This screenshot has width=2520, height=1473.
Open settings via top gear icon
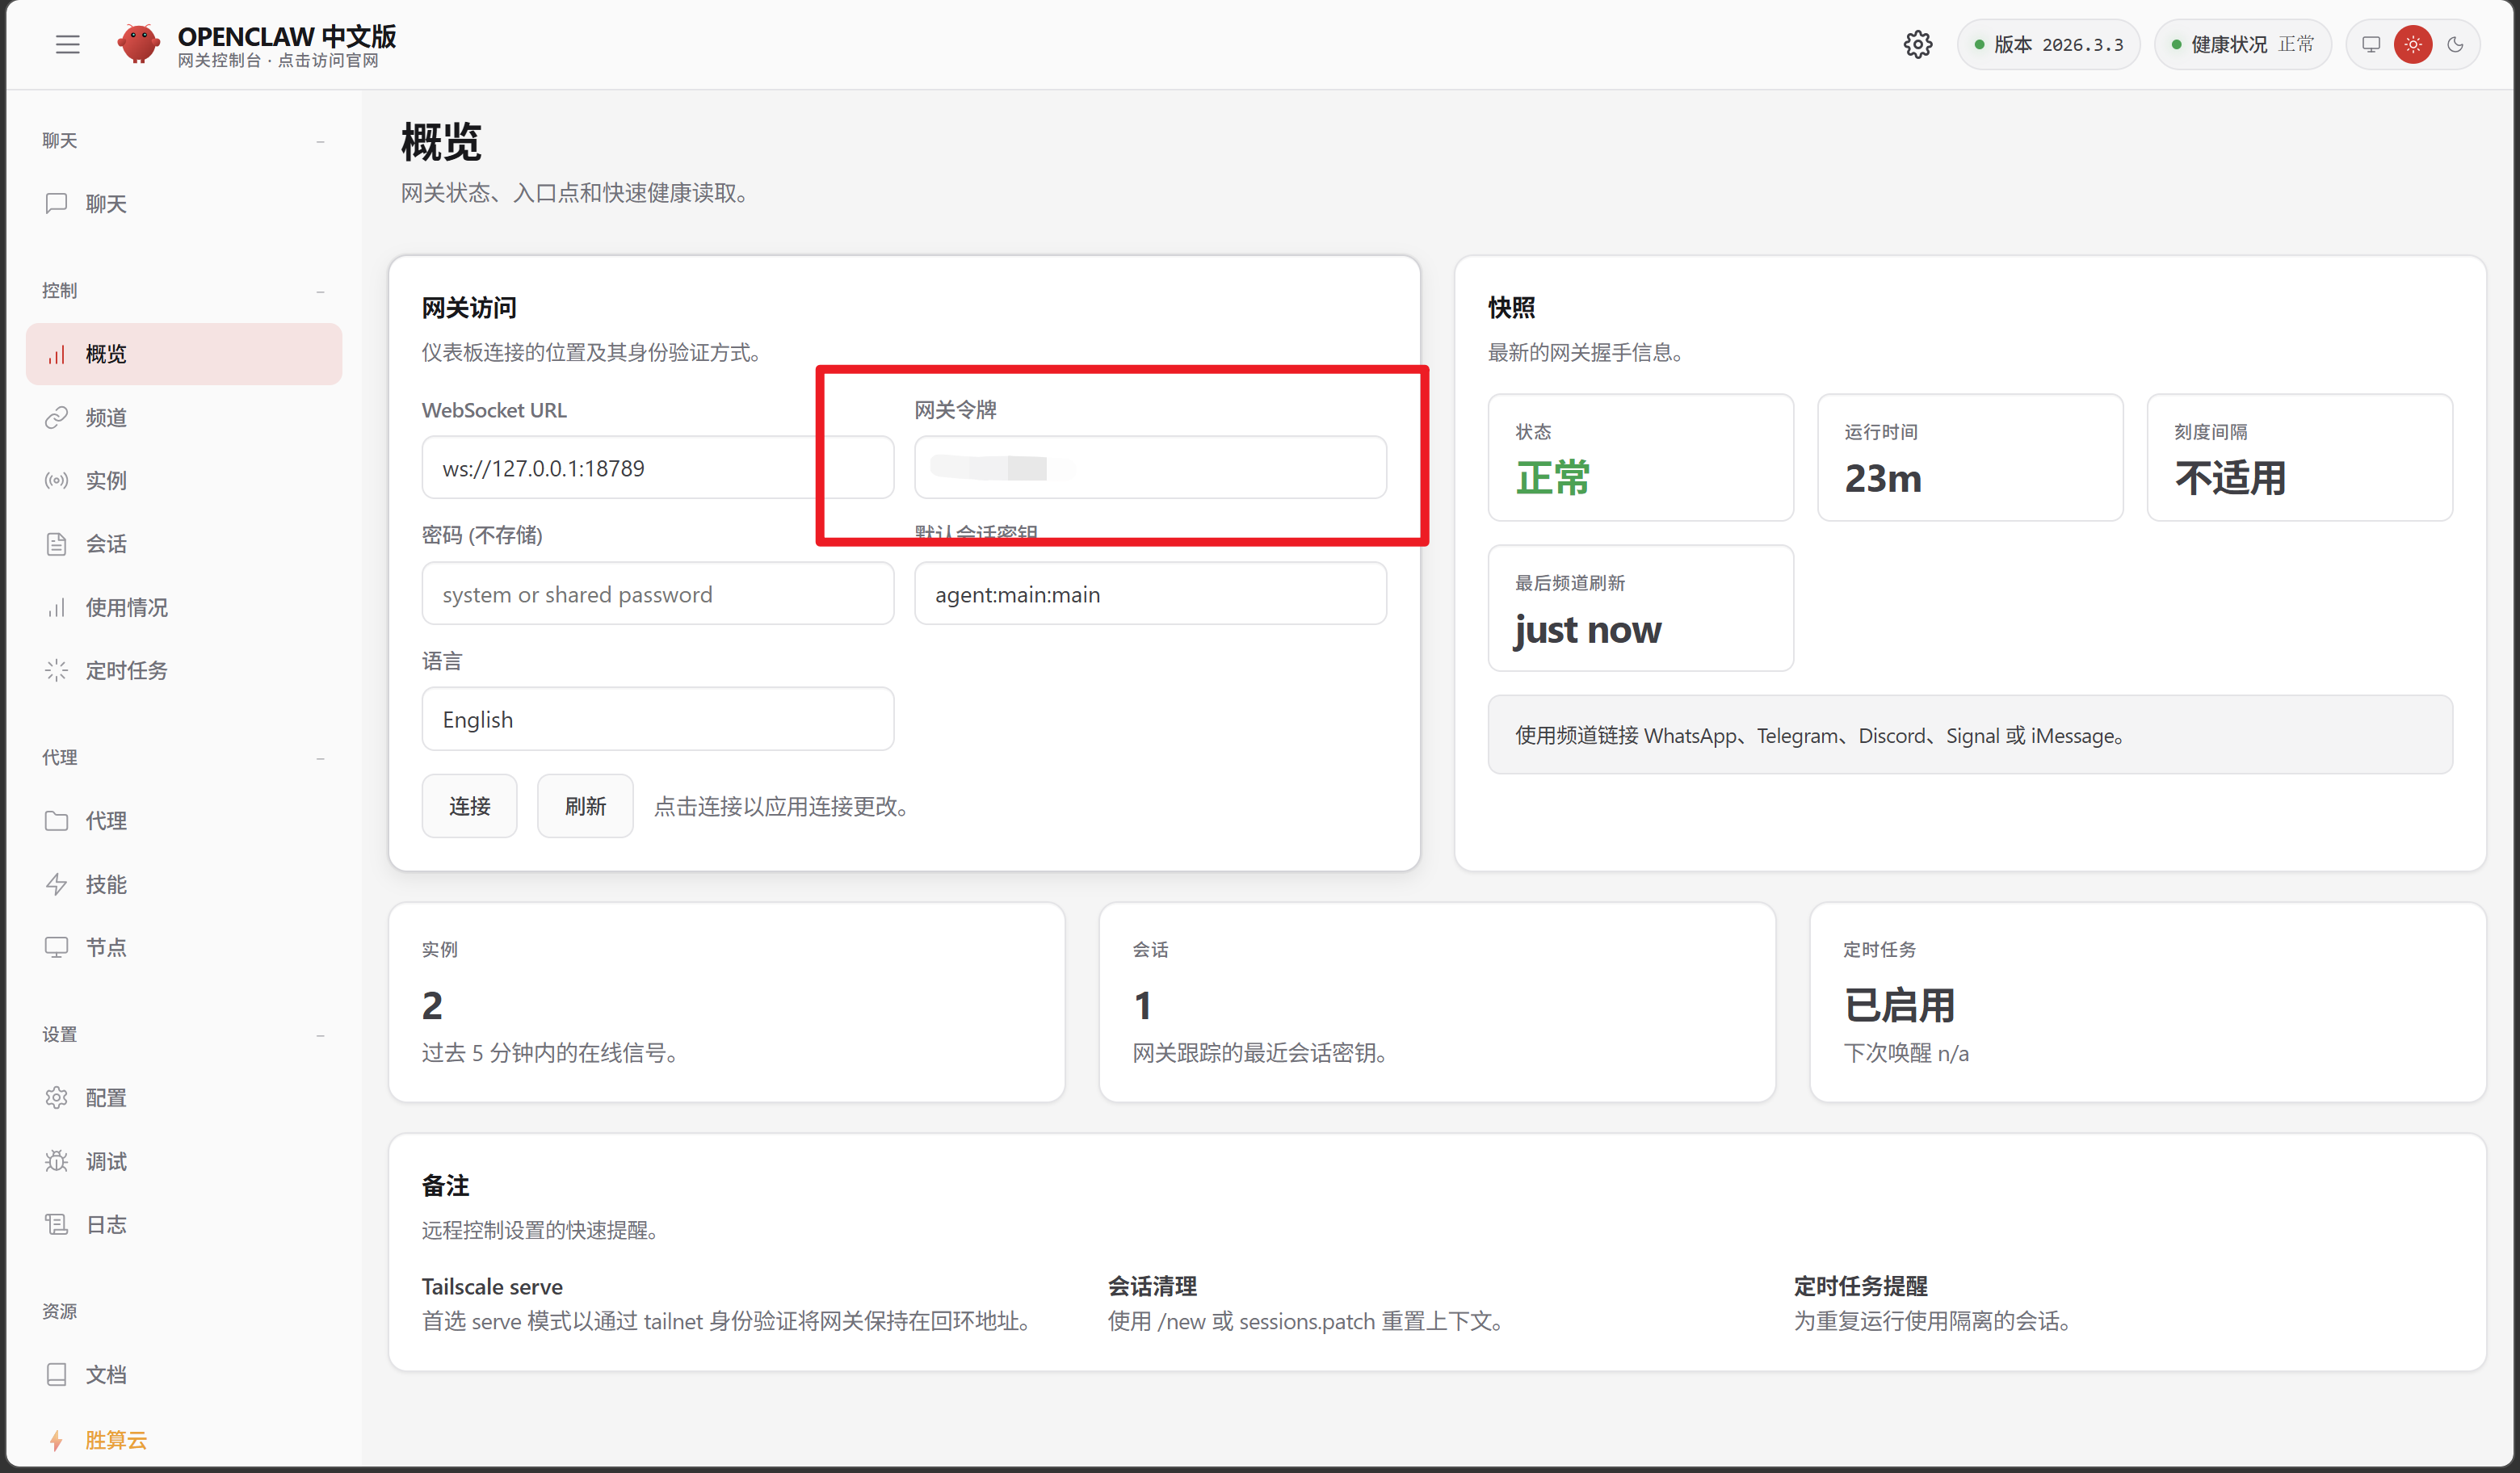[1917, 44]
